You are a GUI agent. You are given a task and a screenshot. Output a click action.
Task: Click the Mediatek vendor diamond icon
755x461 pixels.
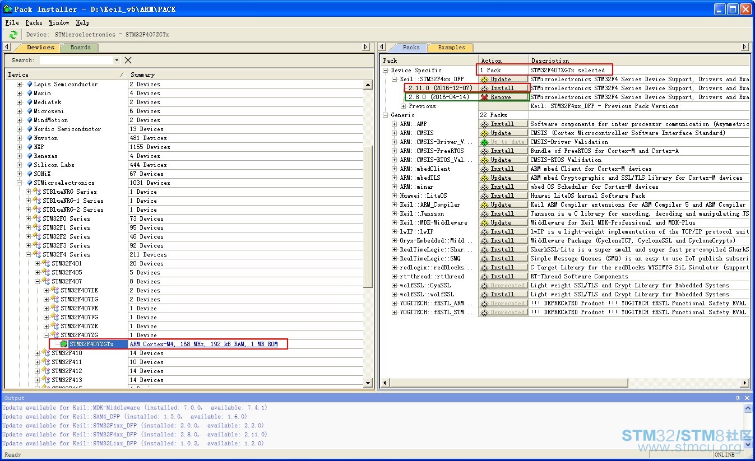[29, 102]
